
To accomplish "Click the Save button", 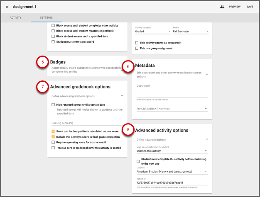I will pos(250,7).
